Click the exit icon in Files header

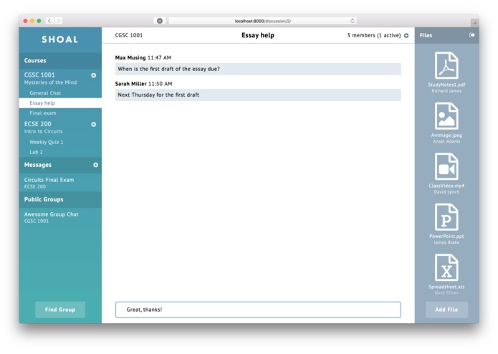click(472, 35)
